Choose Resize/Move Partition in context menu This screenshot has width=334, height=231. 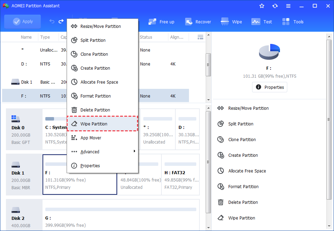pyautogui.click(x=103, y=26)
